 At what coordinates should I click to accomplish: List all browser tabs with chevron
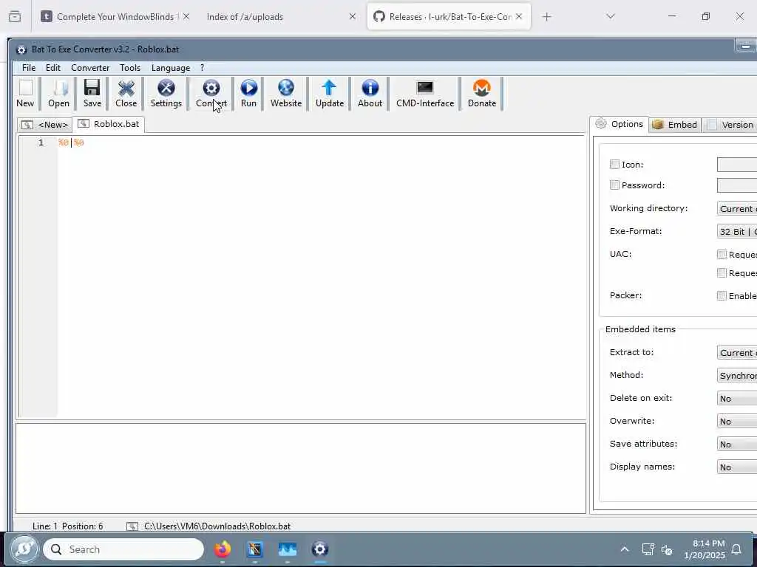click(611, 16)
